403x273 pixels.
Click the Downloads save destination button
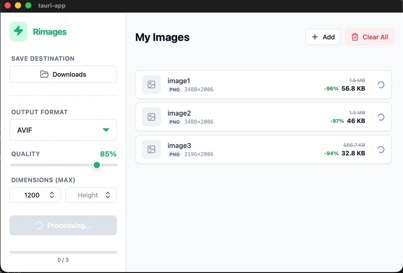coord(63,74)
